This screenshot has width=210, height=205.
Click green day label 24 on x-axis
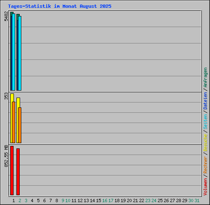[x=154, y=200]
